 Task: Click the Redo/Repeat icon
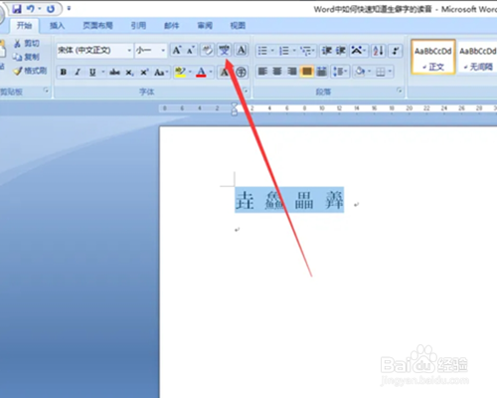point(51,9)
